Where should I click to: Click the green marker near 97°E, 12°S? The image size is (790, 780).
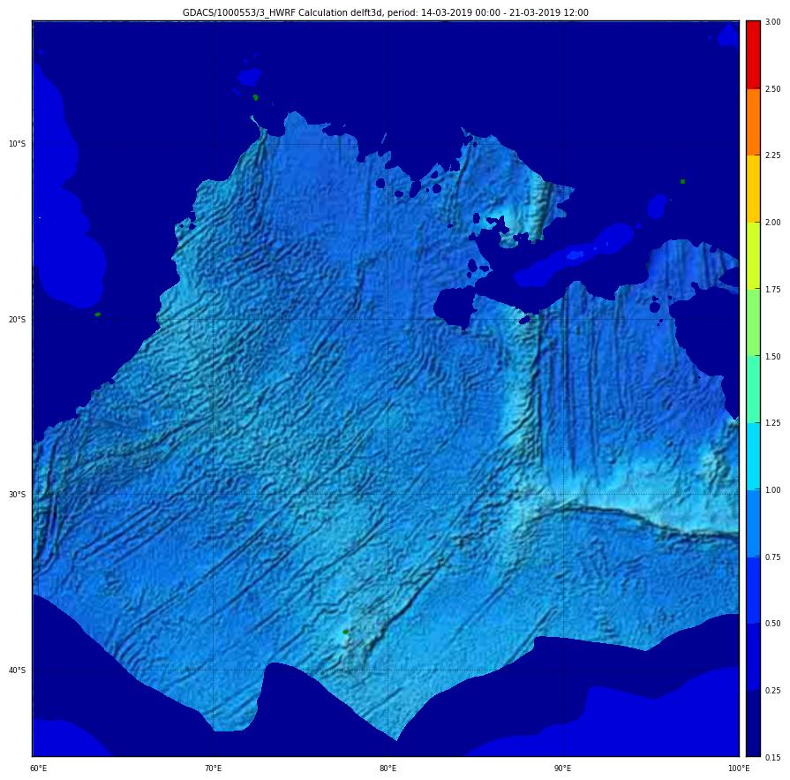(682, 181)
